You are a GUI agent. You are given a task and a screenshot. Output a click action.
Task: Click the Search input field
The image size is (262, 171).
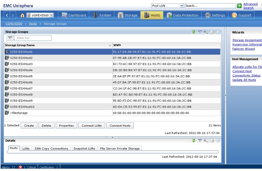pyautogui.click(x=210, y=6)
